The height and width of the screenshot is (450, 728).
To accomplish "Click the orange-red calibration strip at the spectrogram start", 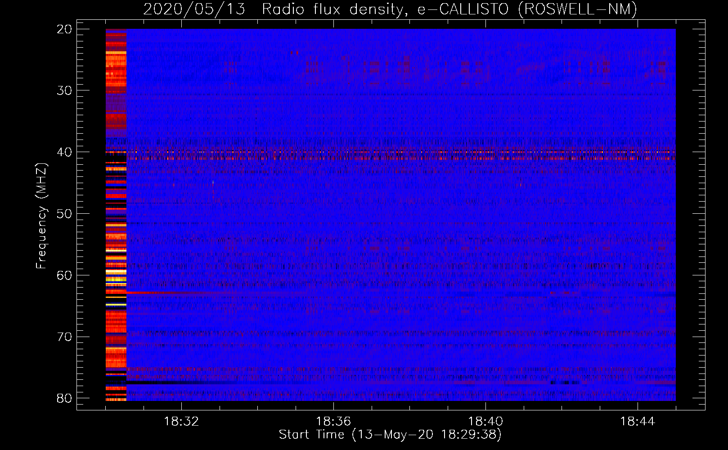I will (x=116, y=215).
